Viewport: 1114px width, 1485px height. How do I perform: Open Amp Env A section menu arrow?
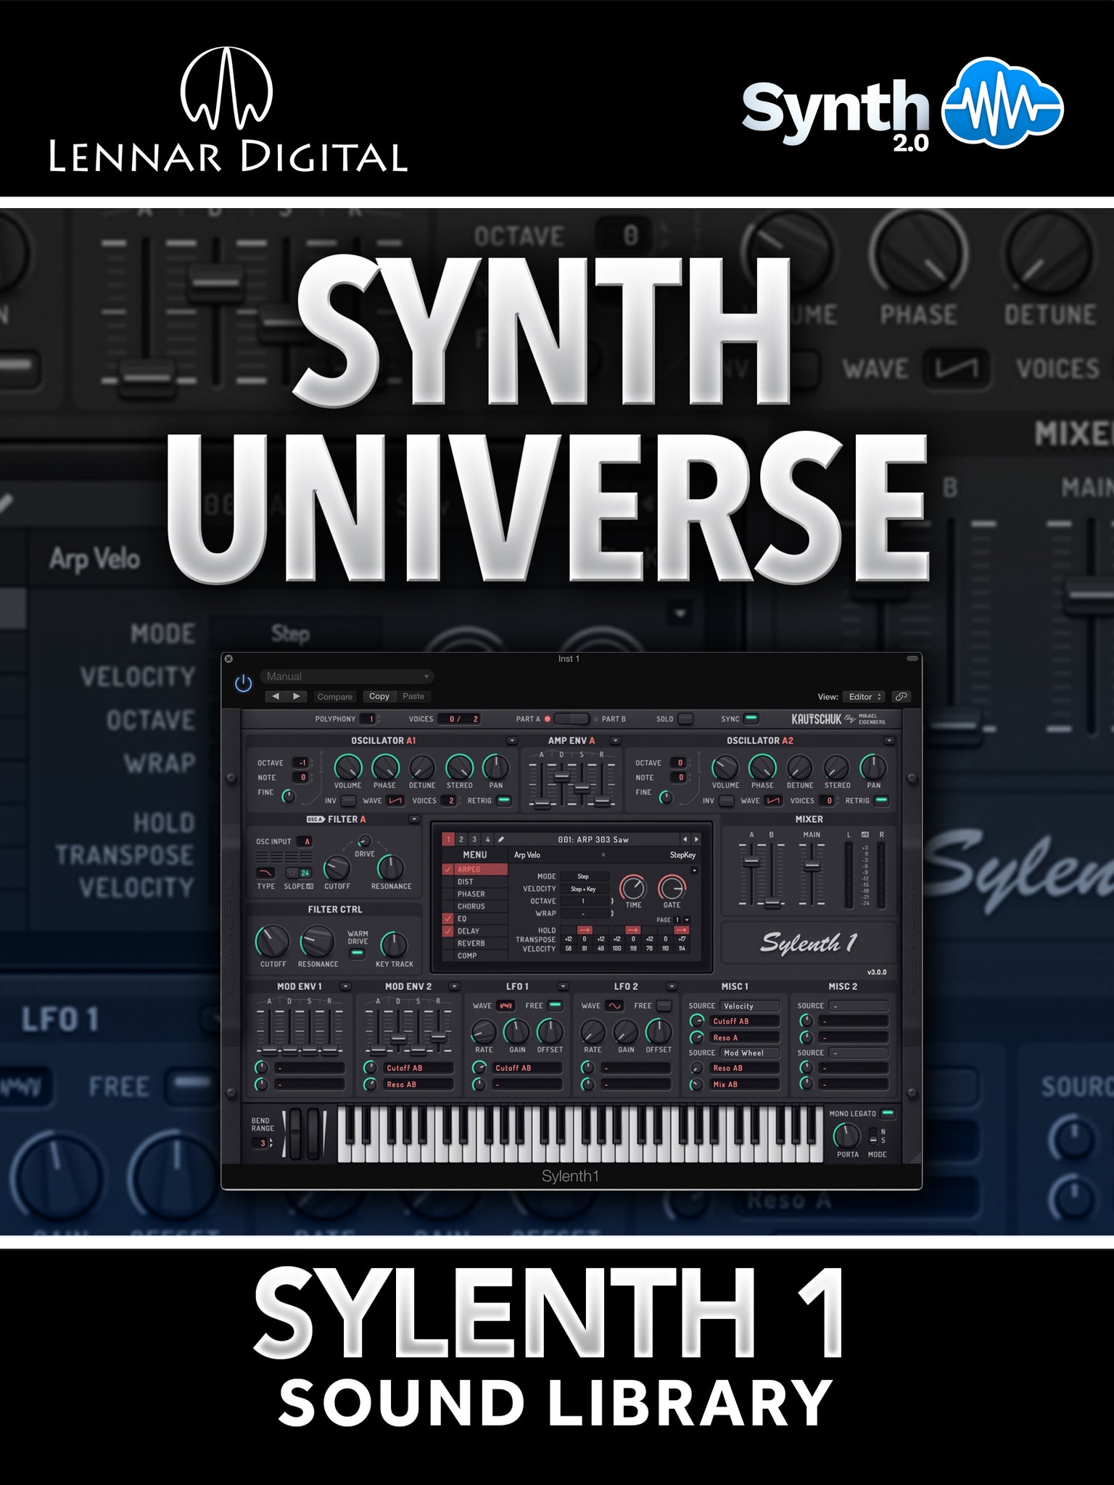[x=615, y=740]
